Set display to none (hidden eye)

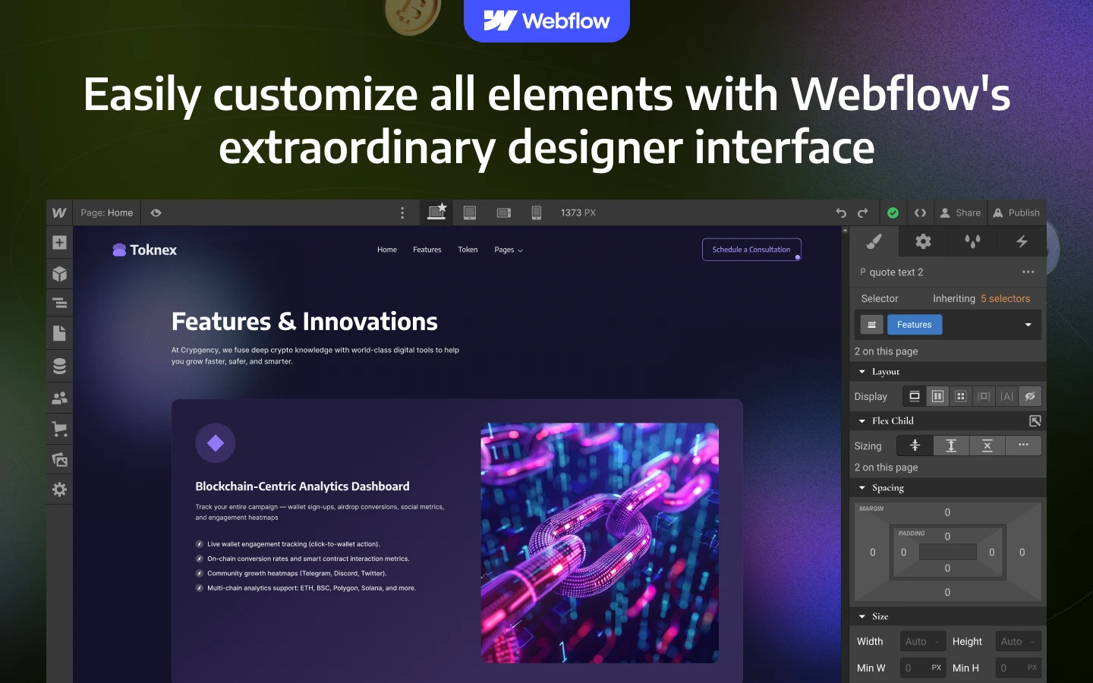pos(1030,396)
